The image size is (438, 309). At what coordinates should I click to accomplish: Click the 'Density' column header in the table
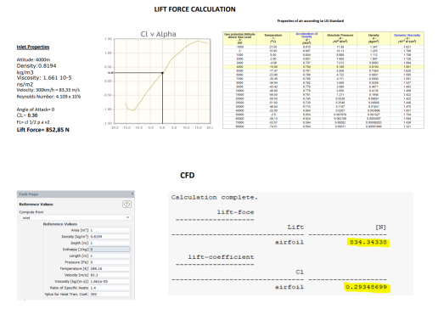click(373, 38)
